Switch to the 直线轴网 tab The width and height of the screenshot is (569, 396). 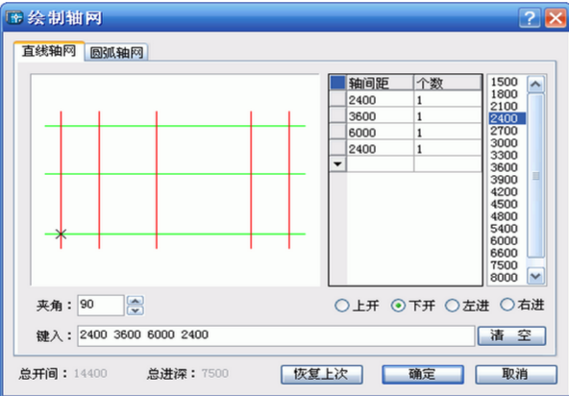pyautogui.click(x=49, y=51)
